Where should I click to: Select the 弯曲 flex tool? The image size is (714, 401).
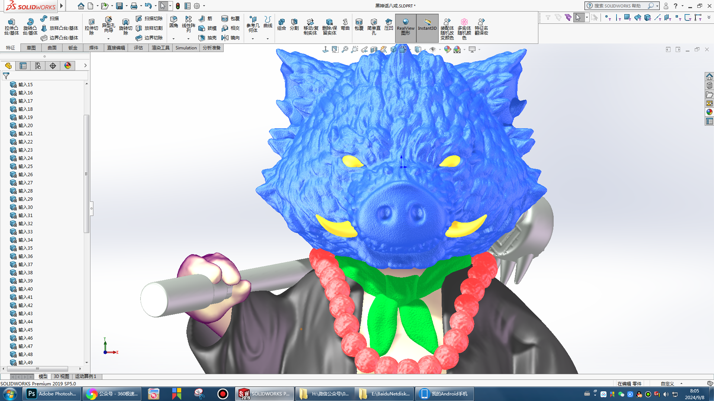(x=345, y=25)
